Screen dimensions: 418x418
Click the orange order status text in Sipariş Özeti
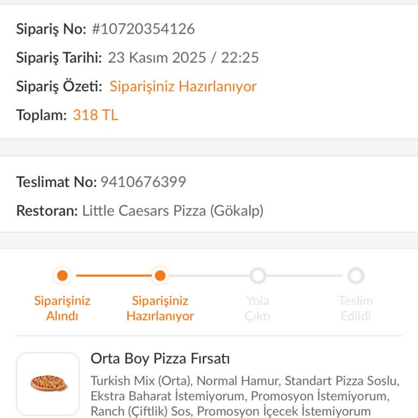click(183, 87)
